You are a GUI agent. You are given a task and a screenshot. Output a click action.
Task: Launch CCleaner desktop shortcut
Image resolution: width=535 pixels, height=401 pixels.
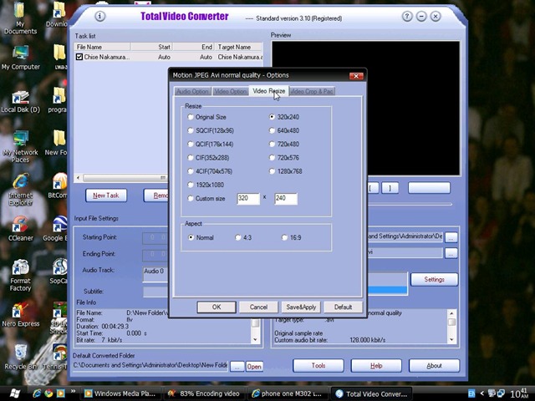tap(20, 228)
